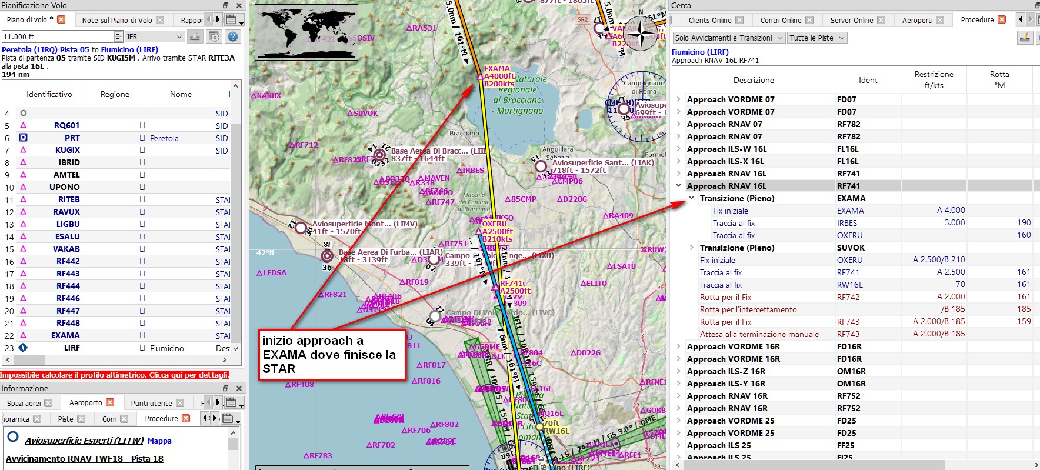1040x470 pixels.
Task: Close the Piano di volo tab
Action: coord(61,19)
